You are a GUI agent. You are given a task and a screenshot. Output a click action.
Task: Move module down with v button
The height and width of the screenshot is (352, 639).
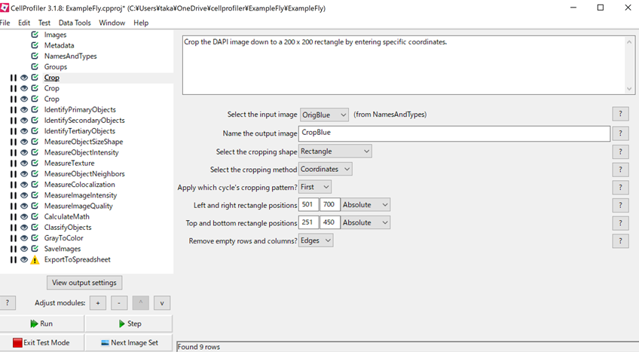[x=162, y=303]
